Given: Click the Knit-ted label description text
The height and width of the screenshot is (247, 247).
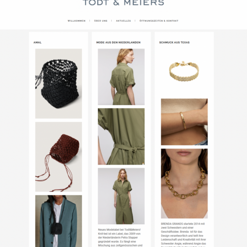Looking at the screenshot, I should point(120,238).
